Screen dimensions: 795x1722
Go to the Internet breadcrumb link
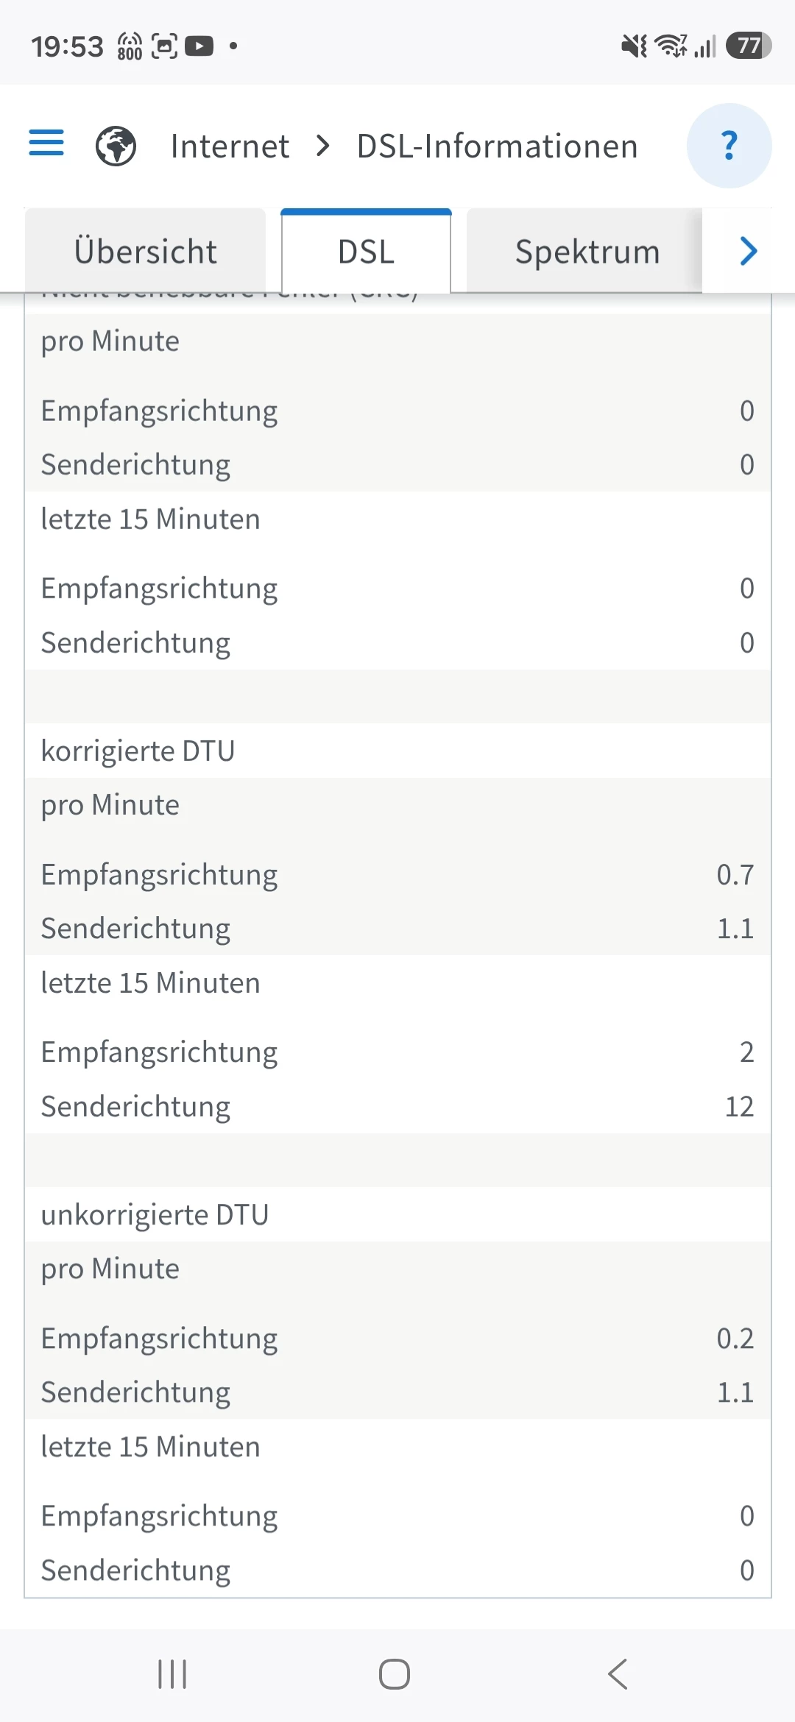(x=230, y=146)
